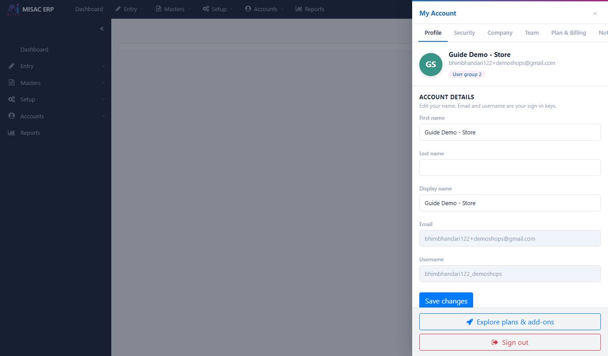The height and width of the screenshot is (356, 608).
Task: Click the pencil icon beside Entry in top navbar
Action: tap(118, 9)
